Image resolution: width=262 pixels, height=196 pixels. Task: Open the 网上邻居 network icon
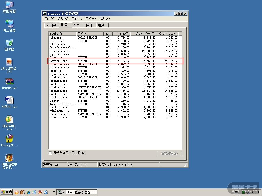9,24
